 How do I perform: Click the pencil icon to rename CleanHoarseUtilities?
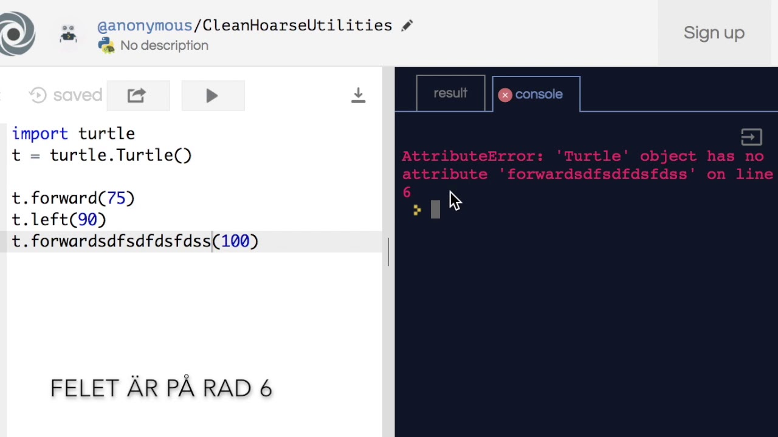tap(407, 25)
